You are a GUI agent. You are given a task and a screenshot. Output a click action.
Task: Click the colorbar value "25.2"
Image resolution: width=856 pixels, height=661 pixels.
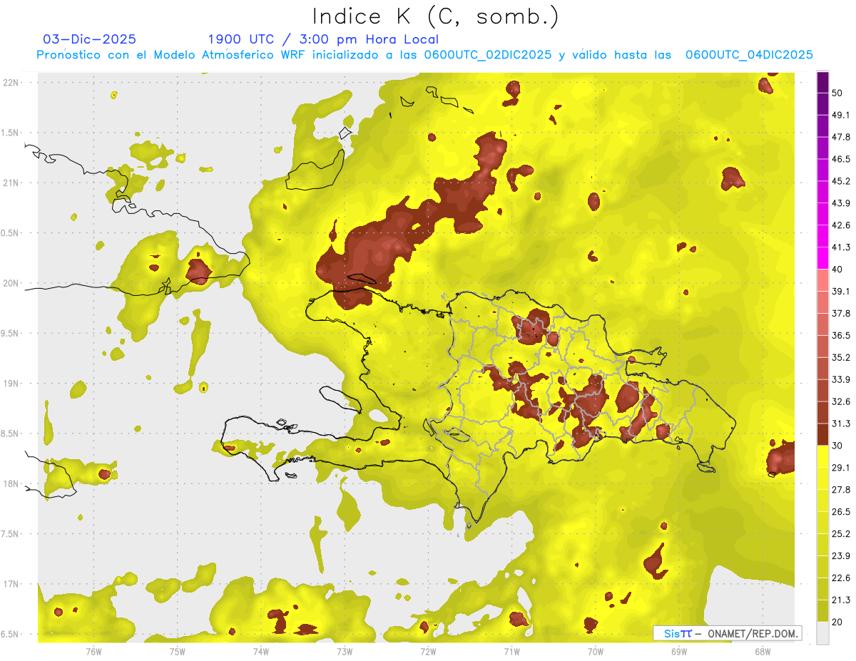point(841,534)
